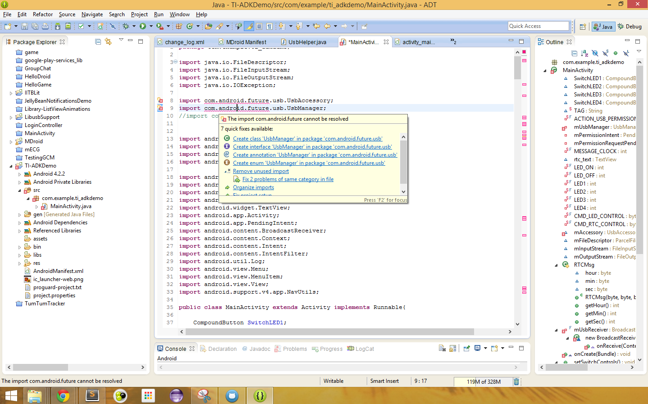The height and width of the screenshot is (404, 648).
Task: Open the File menu
Action: click(x=7, y=14)
